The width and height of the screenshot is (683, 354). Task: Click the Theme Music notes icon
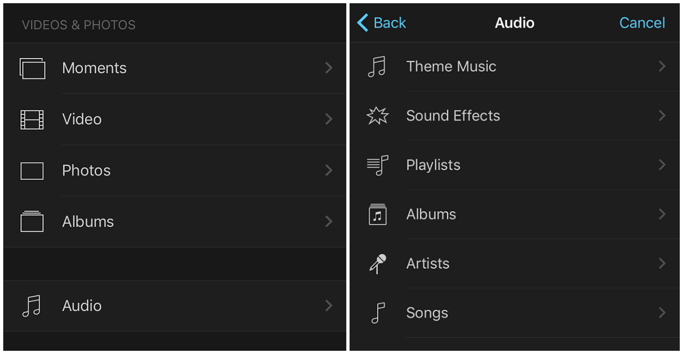pyautogui.click(x=377, y=67)
